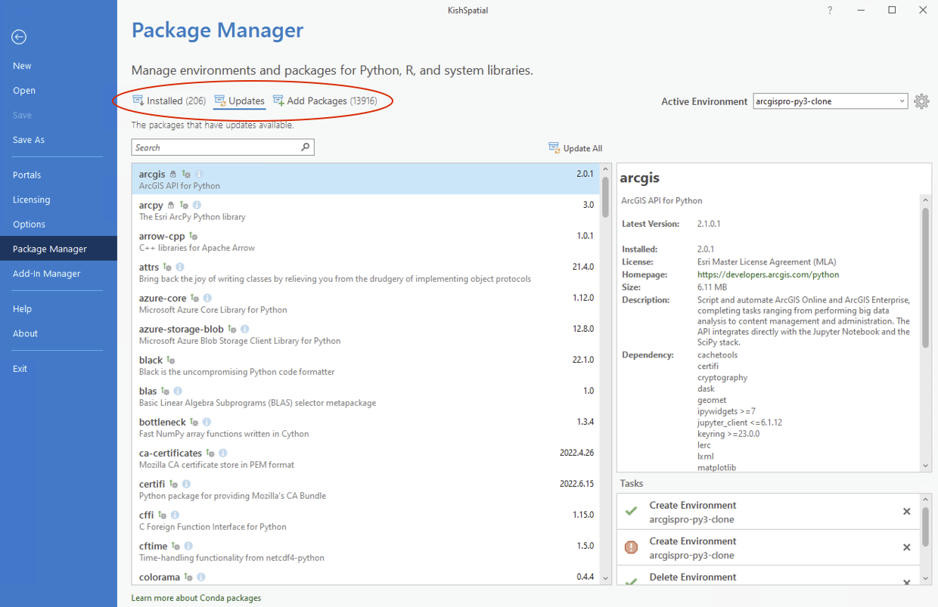Open About in the sidebar
Viewport: 938px width, 607px height.
tap(25, 333)
